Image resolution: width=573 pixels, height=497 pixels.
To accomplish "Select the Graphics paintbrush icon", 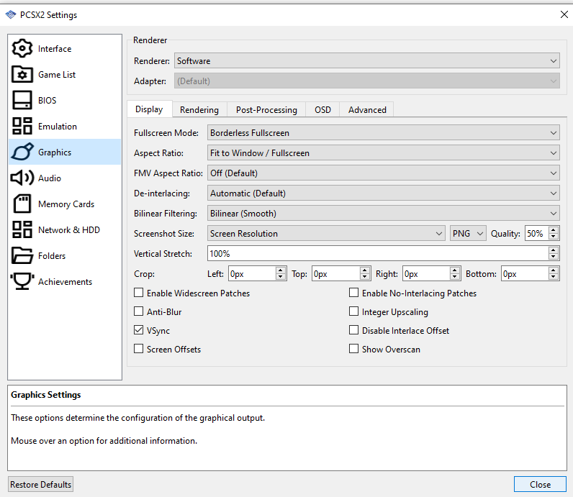I will click(x=22, y=152).
